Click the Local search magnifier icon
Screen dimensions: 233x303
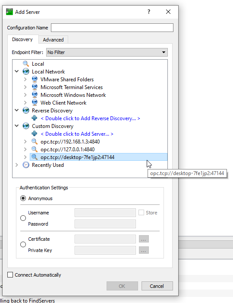tap(25, 64)
